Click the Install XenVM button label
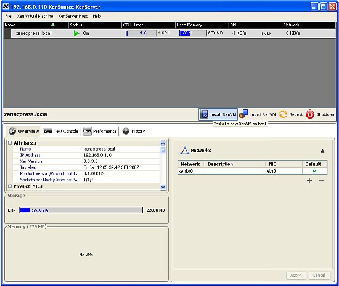Image resolution: width=339 pixels, height=286 pixels. point(223,114)
